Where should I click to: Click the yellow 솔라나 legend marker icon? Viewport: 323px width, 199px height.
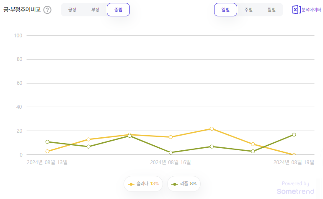(131, 184)
